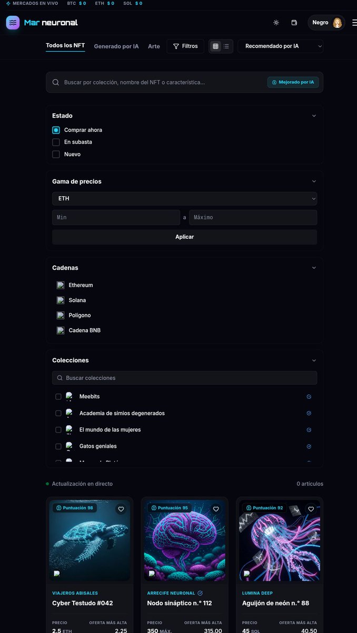Click the Meebits verified badge
The width and height of the screenshot is (357, 633).
coord(309,397)
